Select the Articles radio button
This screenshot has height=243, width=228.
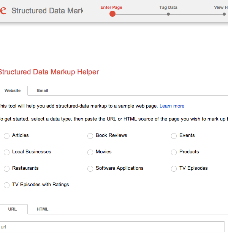pyautogui.click(x=6, y=136)
